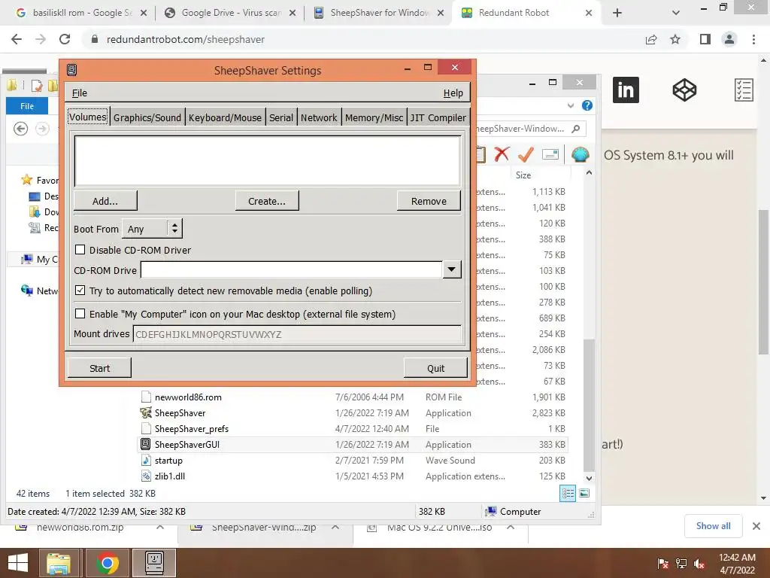The image size is (770, 578).
Task: Click the CD-ROM Drive text field
Action: pyautogui.click(x=292, y=270)
